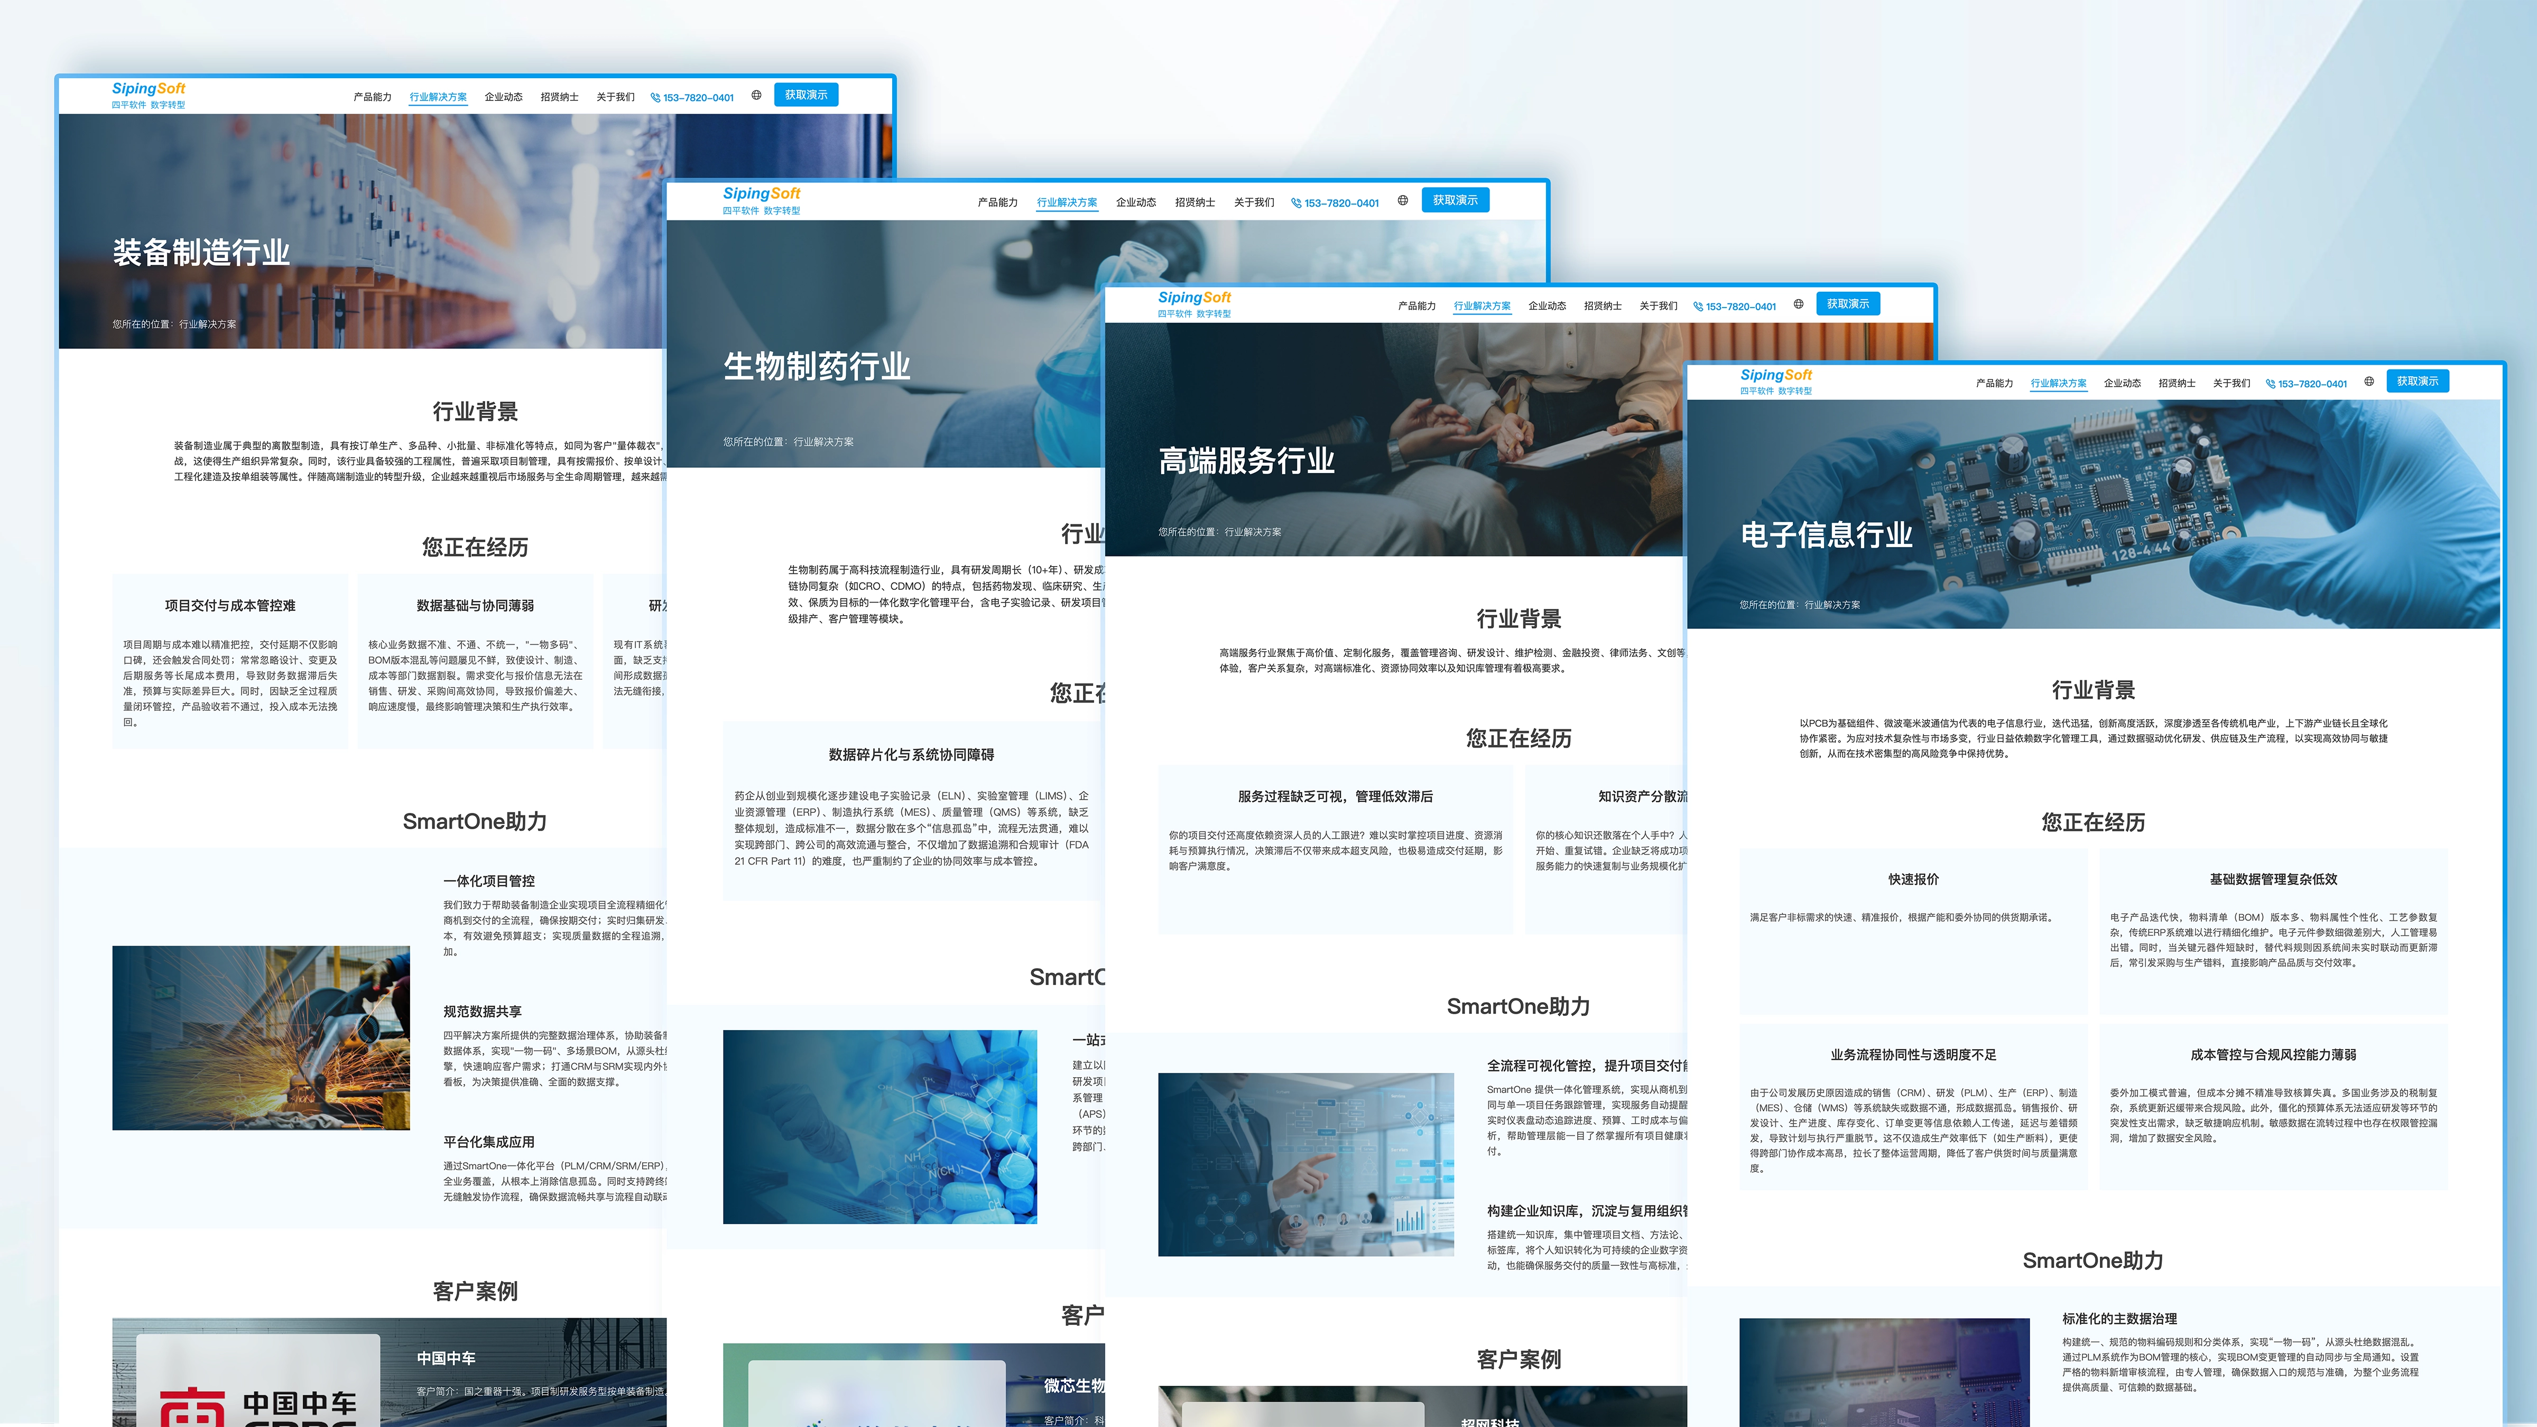
Task: Open 企业动态 menu on 生物制药行业 page
Action: pos(1135,203)
